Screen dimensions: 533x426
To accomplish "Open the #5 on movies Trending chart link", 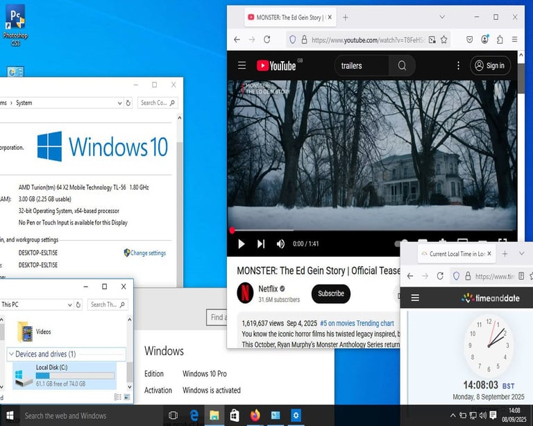I will pyautogui.click(x=357, y=323).
